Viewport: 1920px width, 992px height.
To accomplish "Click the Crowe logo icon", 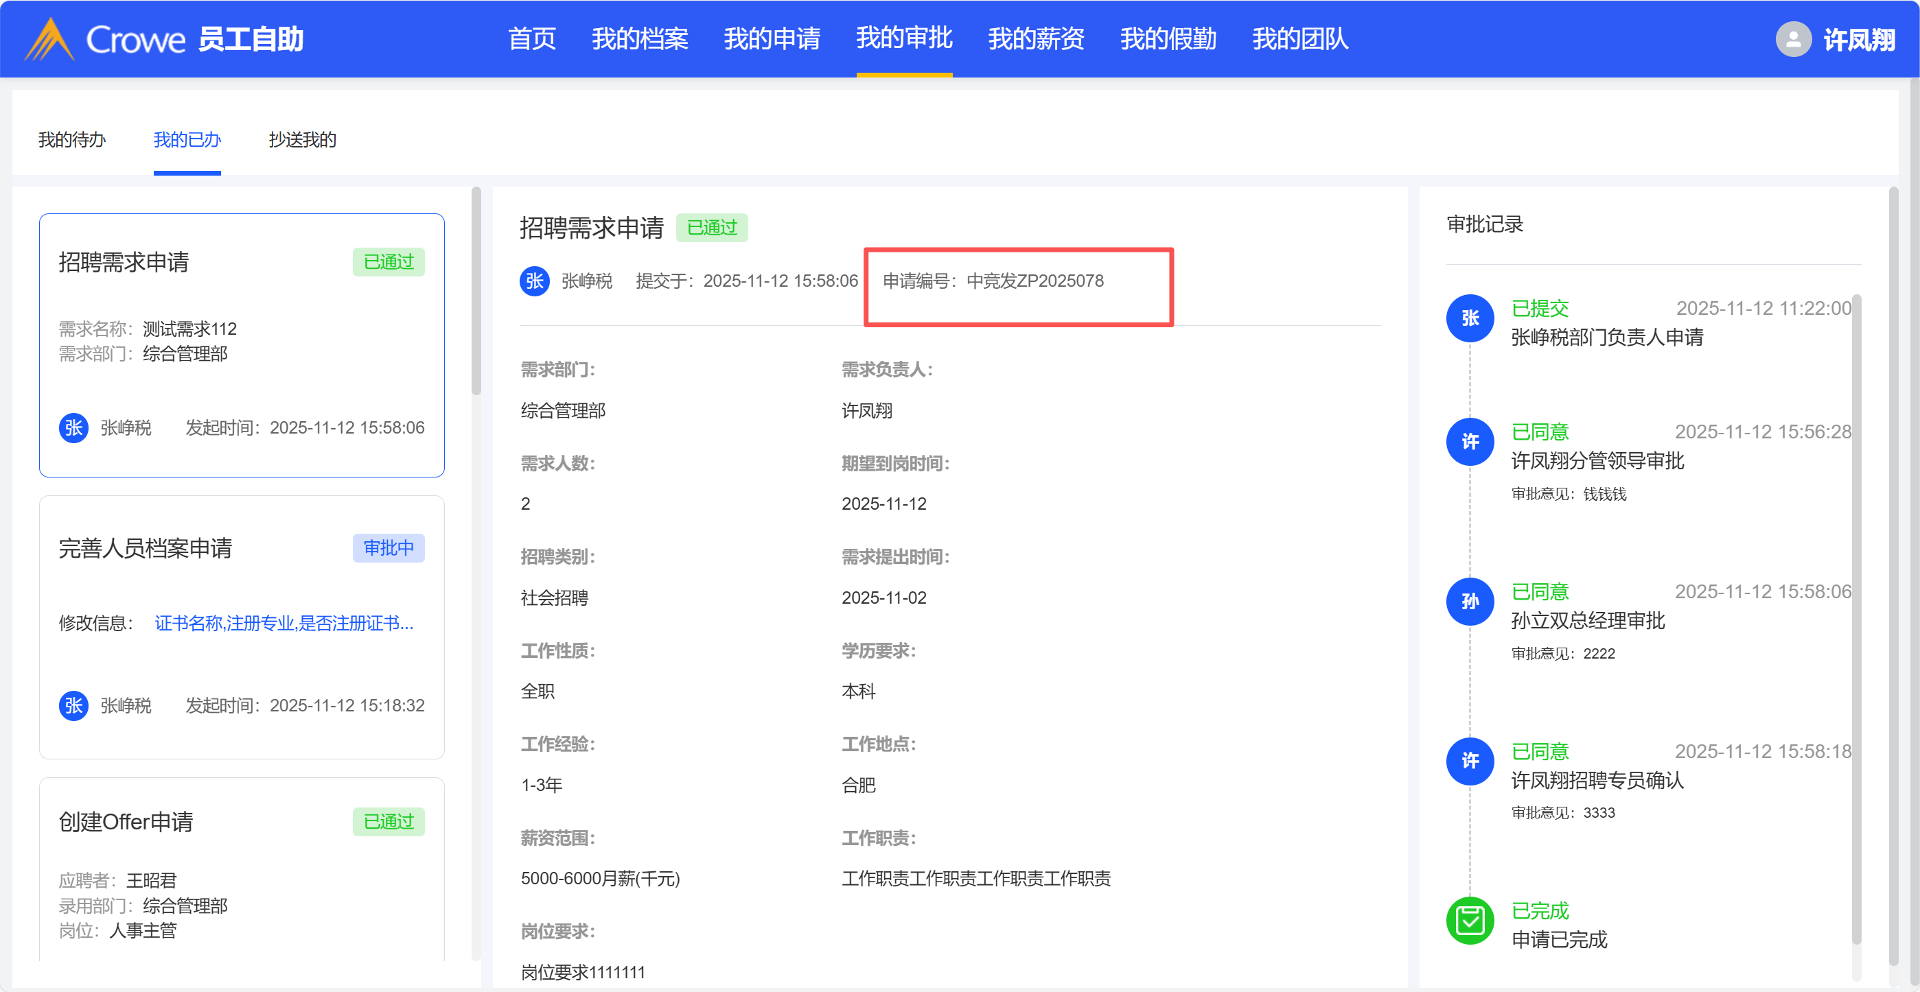I will click(x=49, y=38).
